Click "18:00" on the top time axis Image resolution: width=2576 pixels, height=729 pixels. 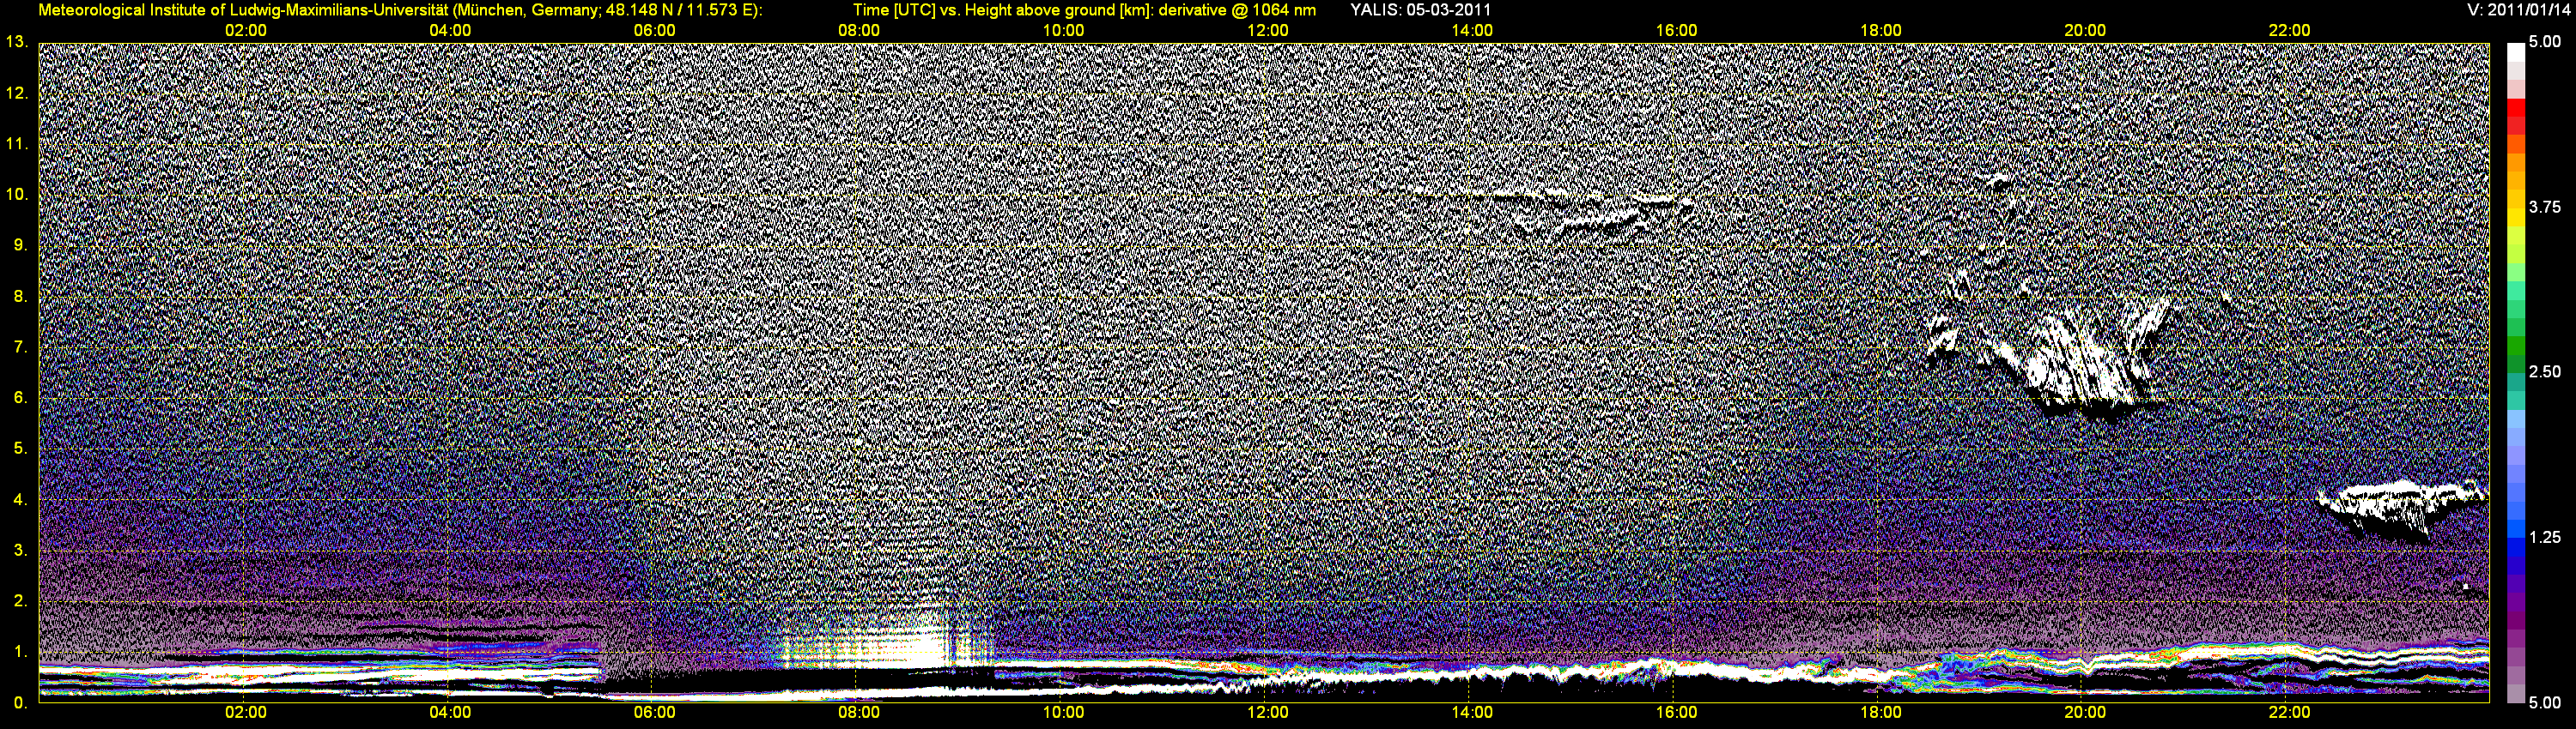1881,30
